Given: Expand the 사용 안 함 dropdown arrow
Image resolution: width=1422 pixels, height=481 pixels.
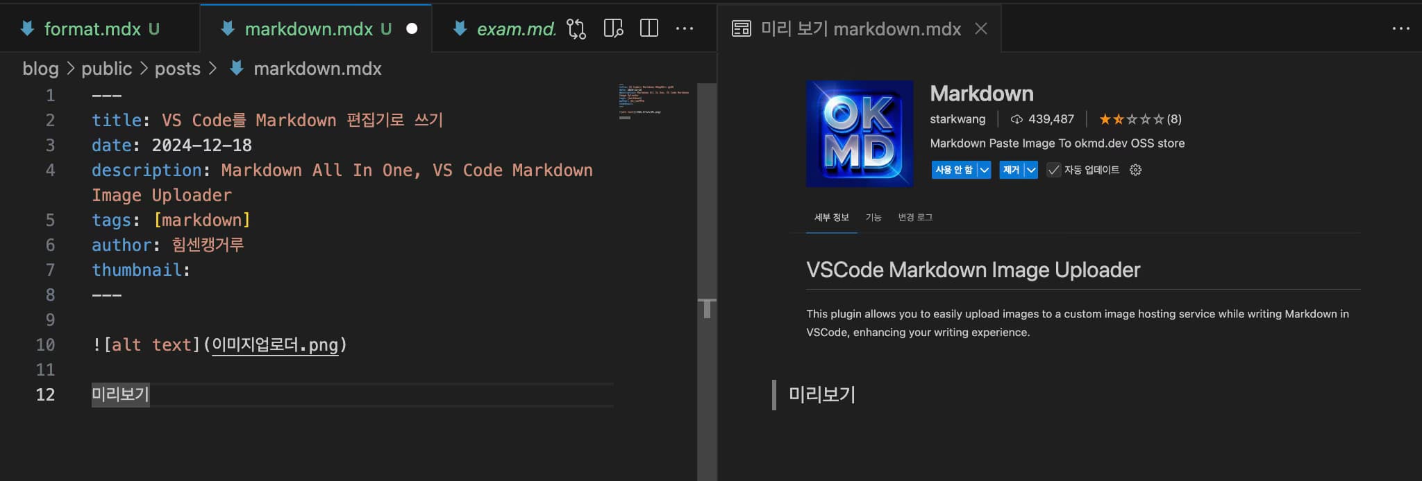Looking at the screenshot, I should [x=984, y=170].
